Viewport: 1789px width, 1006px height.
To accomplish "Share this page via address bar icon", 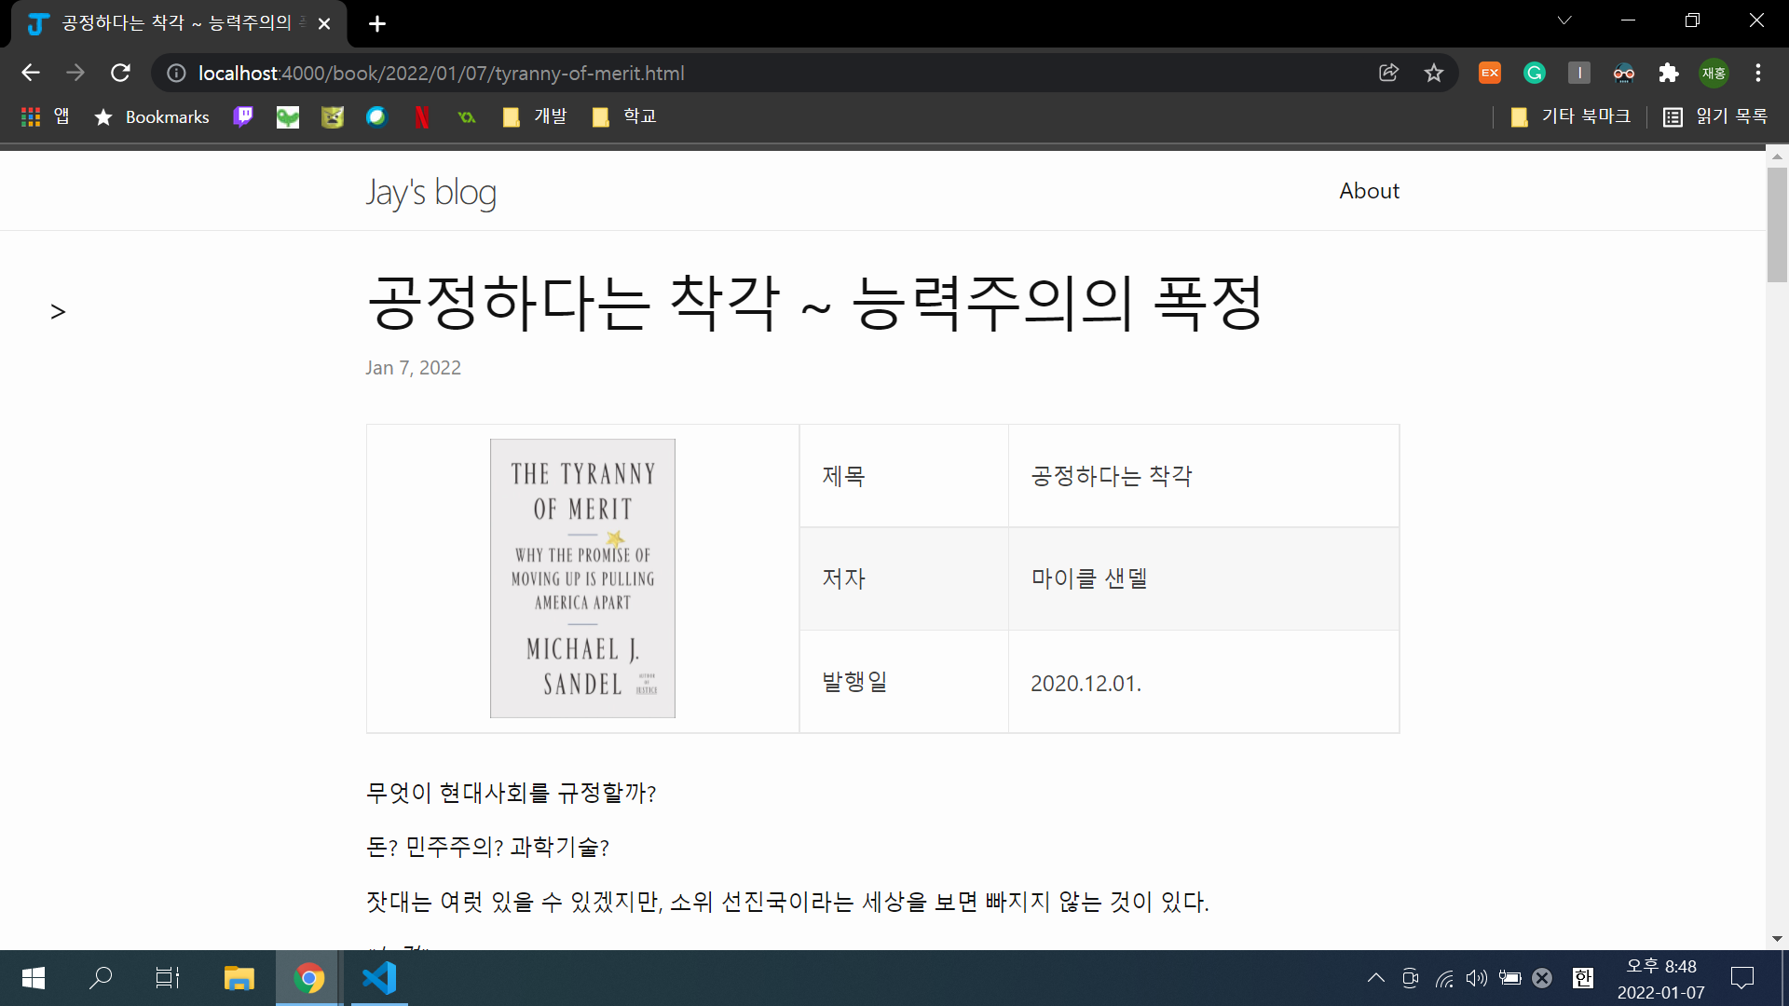I will [x=1388, y=73].
